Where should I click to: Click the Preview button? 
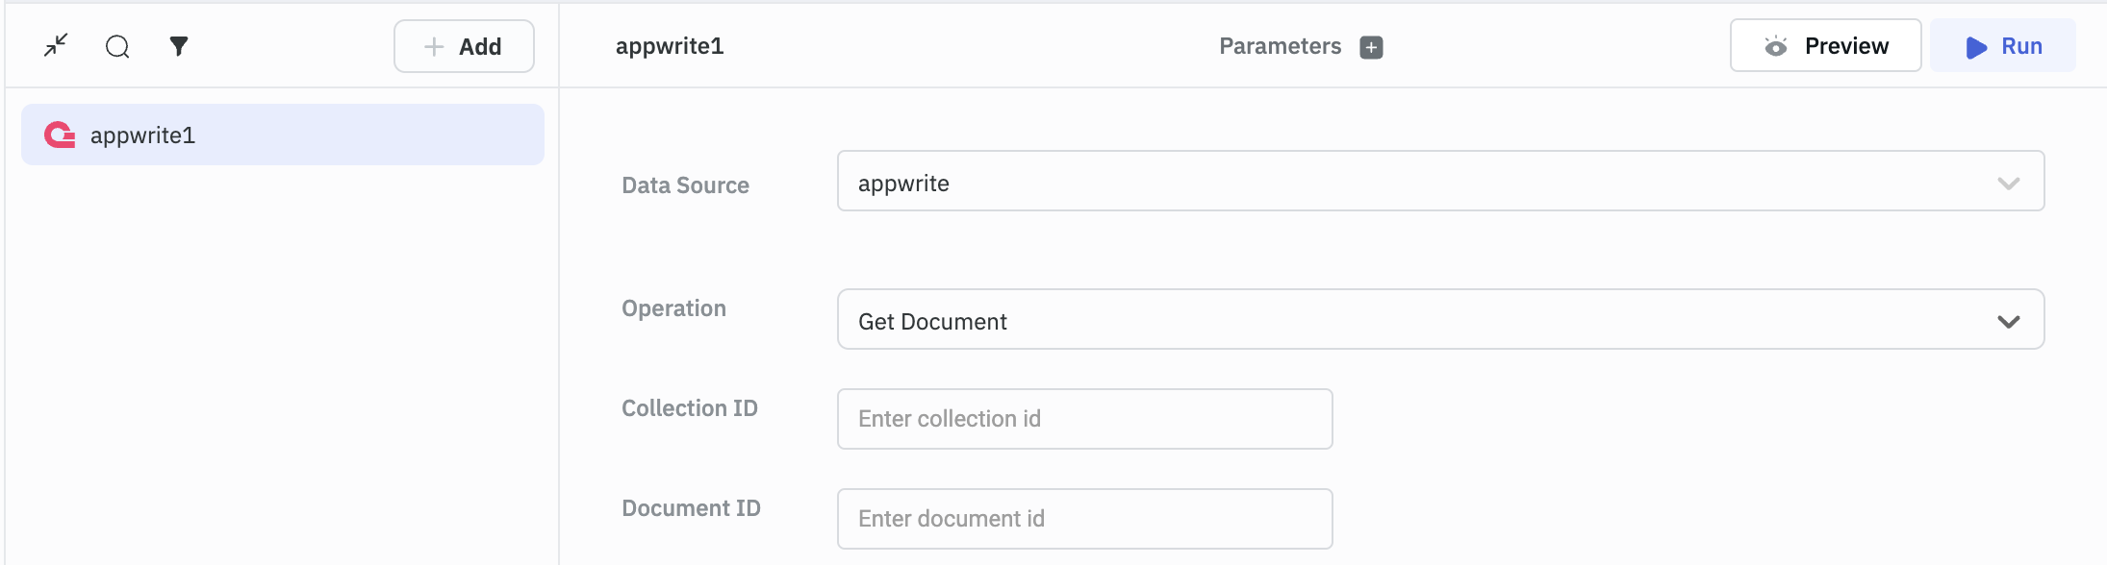1825,46
